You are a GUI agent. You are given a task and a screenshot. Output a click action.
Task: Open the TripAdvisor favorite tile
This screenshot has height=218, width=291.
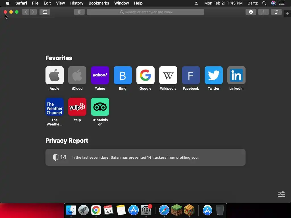pyautogui.click(x=100, y=107)
